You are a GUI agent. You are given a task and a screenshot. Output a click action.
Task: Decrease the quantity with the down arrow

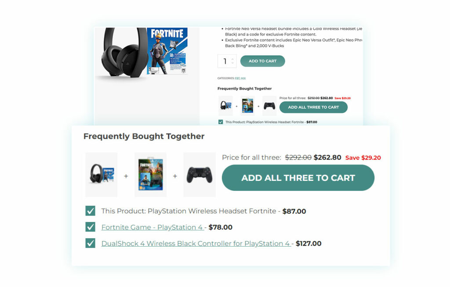pos(232,63)
